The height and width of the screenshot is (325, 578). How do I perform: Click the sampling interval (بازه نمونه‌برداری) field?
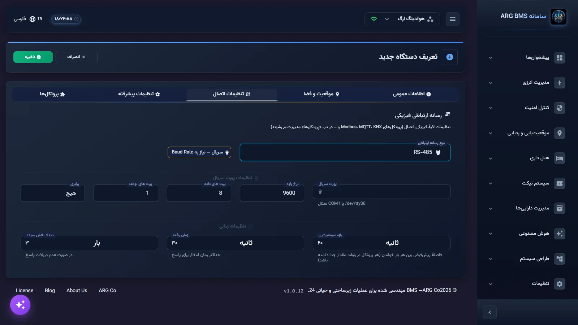[381, 243]
